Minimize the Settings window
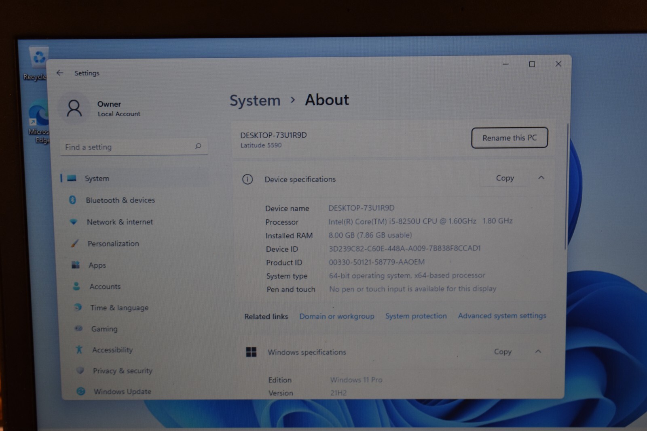Image resolution: width=647 pixels, height=431 pixels. click(x=505, y=64)
